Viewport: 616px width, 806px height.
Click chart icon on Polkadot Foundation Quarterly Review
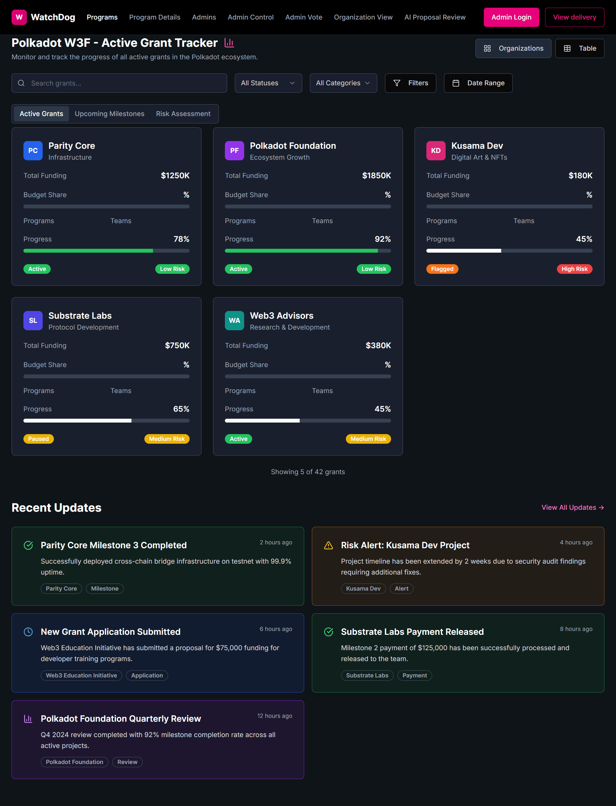pos(28,719)
